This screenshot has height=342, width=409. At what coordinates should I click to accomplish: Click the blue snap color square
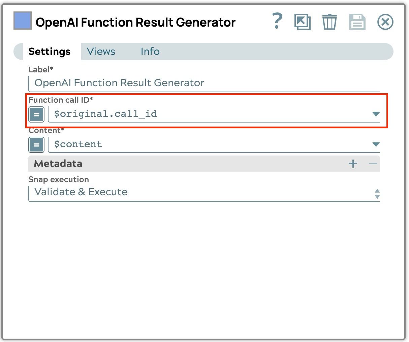click(22, 21)
